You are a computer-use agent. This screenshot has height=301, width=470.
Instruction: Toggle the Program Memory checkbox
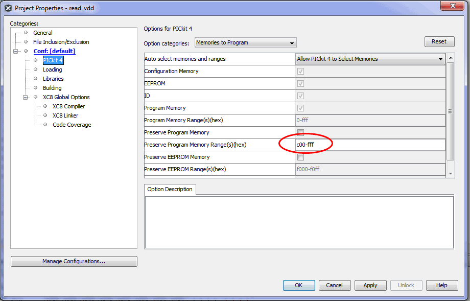(x=300, y=108)
